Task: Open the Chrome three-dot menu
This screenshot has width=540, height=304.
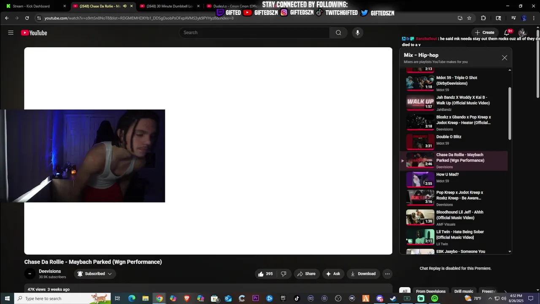Action: [x=534, y=18]
